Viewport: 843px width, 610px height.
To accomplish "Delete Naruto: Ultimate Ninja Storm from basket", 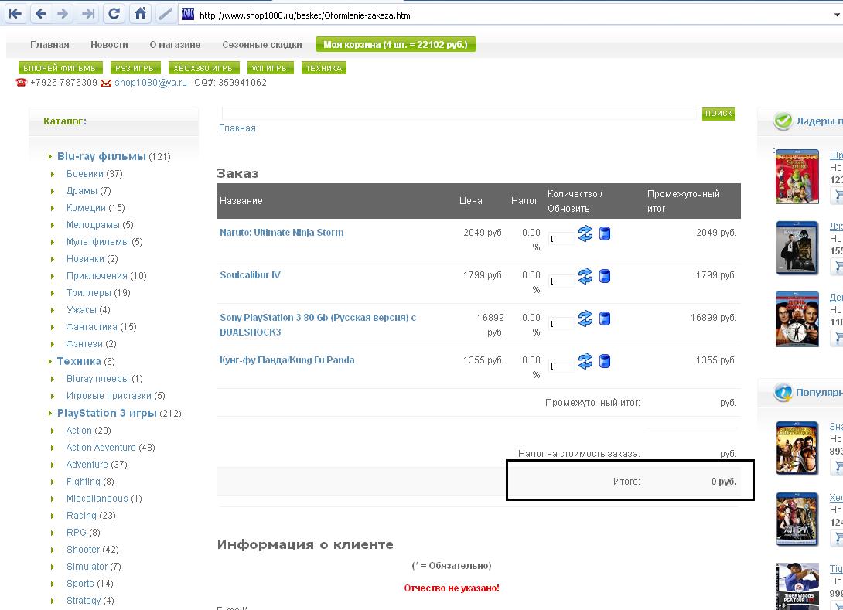I will [604, 233].
